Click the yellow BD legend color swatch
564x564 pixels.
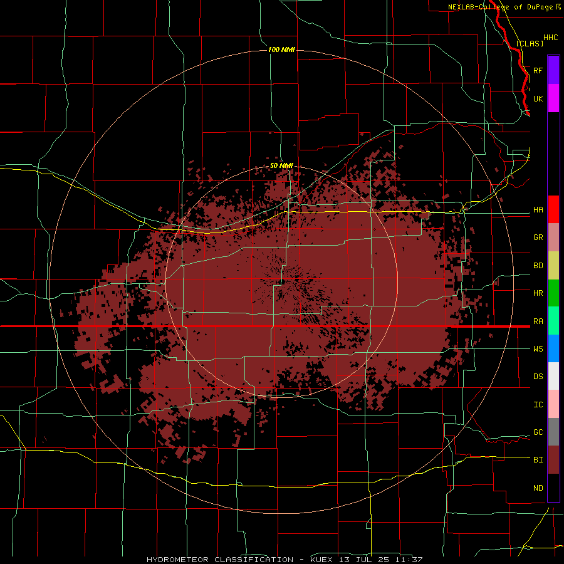pyautogui.click(x=553, y=266)
